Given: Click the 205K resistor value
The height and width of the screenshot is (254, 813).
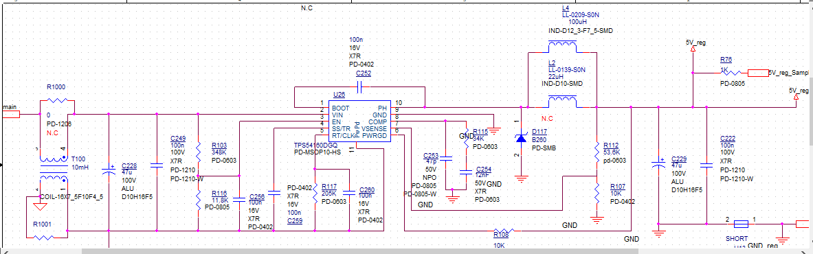Looking at the screenshot, I should click(x=328, y=194).
